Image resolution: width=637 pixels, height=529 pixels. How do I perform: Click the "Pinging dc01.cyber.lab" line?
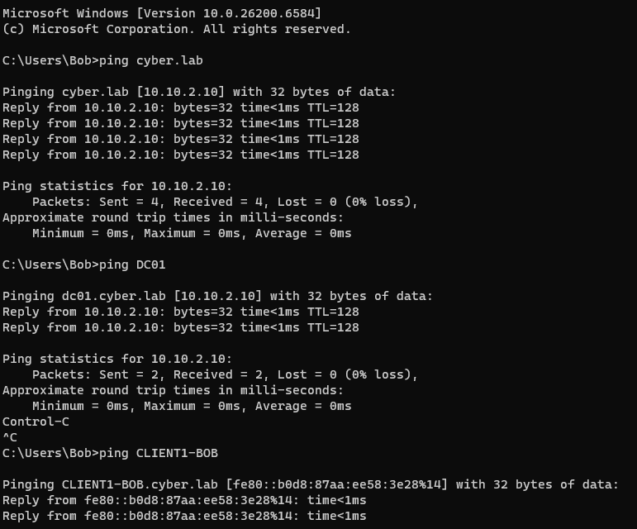(x=217, y=296)
